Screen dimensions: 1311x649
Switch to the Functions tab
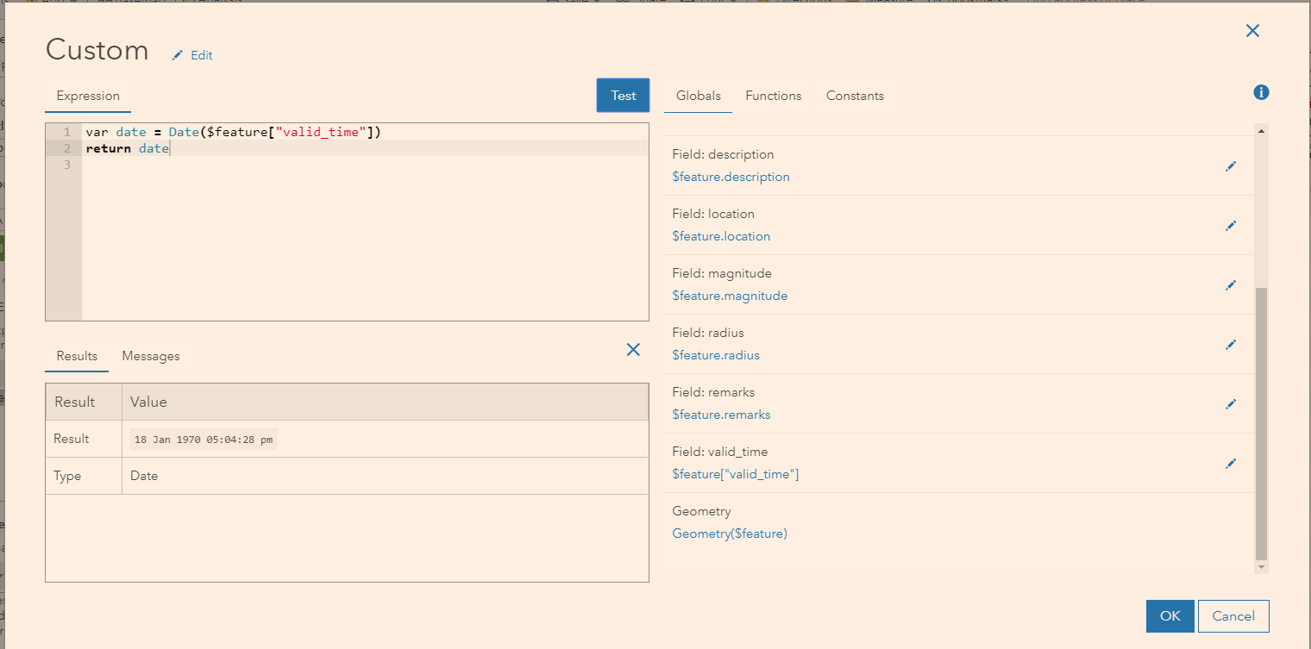coord(773,96)
